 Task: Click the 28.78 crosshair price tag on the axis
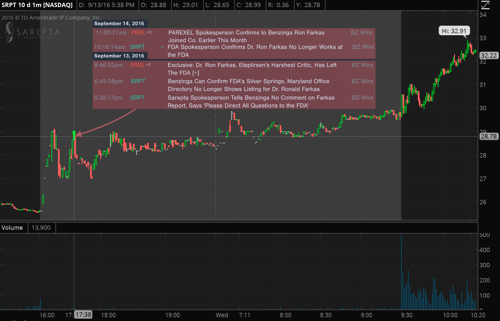[x=489, y=136]
